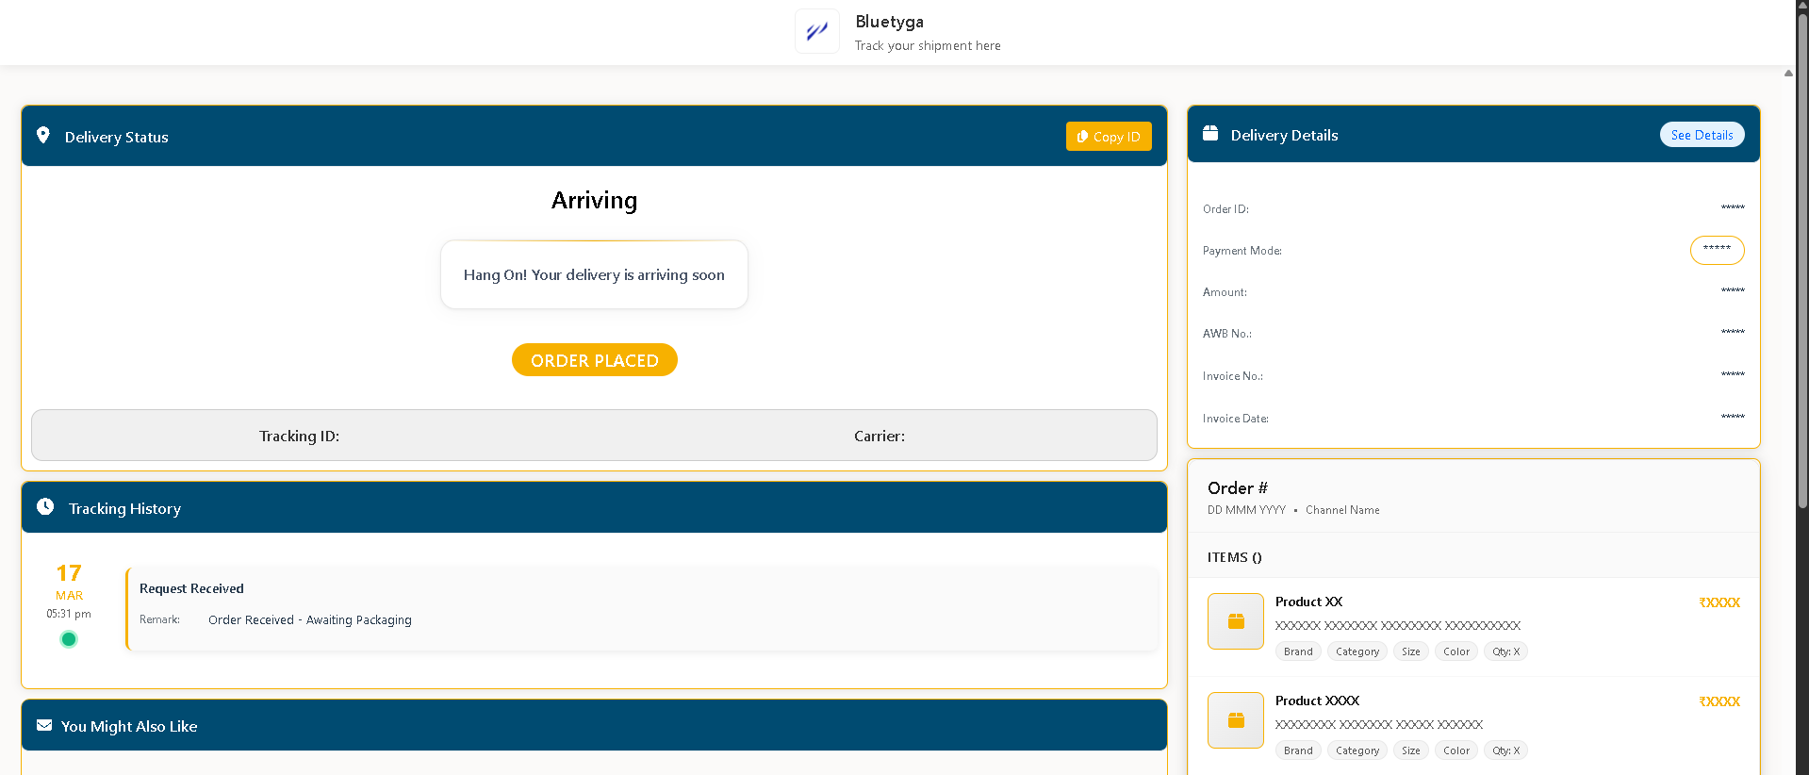Click the Payment Mode masked badge
Viewport: 1809px width, 775px height.
pyautogui.click(x=1717, y=250)
